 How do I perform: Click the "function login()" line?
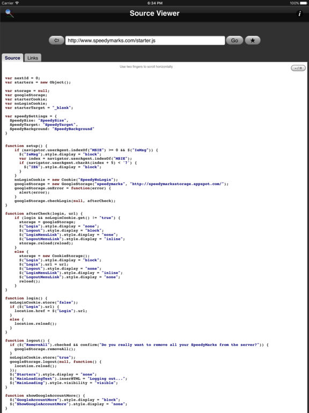(x=26, y=298)
